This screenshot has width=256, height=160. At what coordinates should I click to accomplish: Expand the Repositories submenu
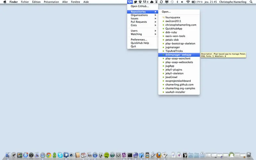pyautogui.click(x=142, y=12)
